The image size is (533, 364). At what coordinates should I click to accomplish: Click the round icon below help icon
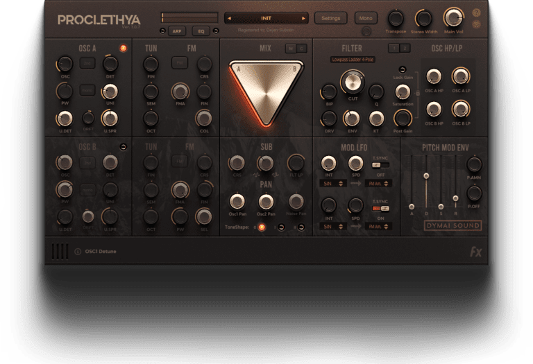point(477,24)
